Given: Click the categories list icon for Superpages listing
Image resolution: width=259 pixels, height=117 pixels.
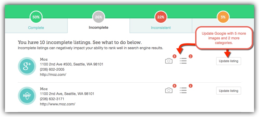Looking at the screenshot, I should pos(183,90).
